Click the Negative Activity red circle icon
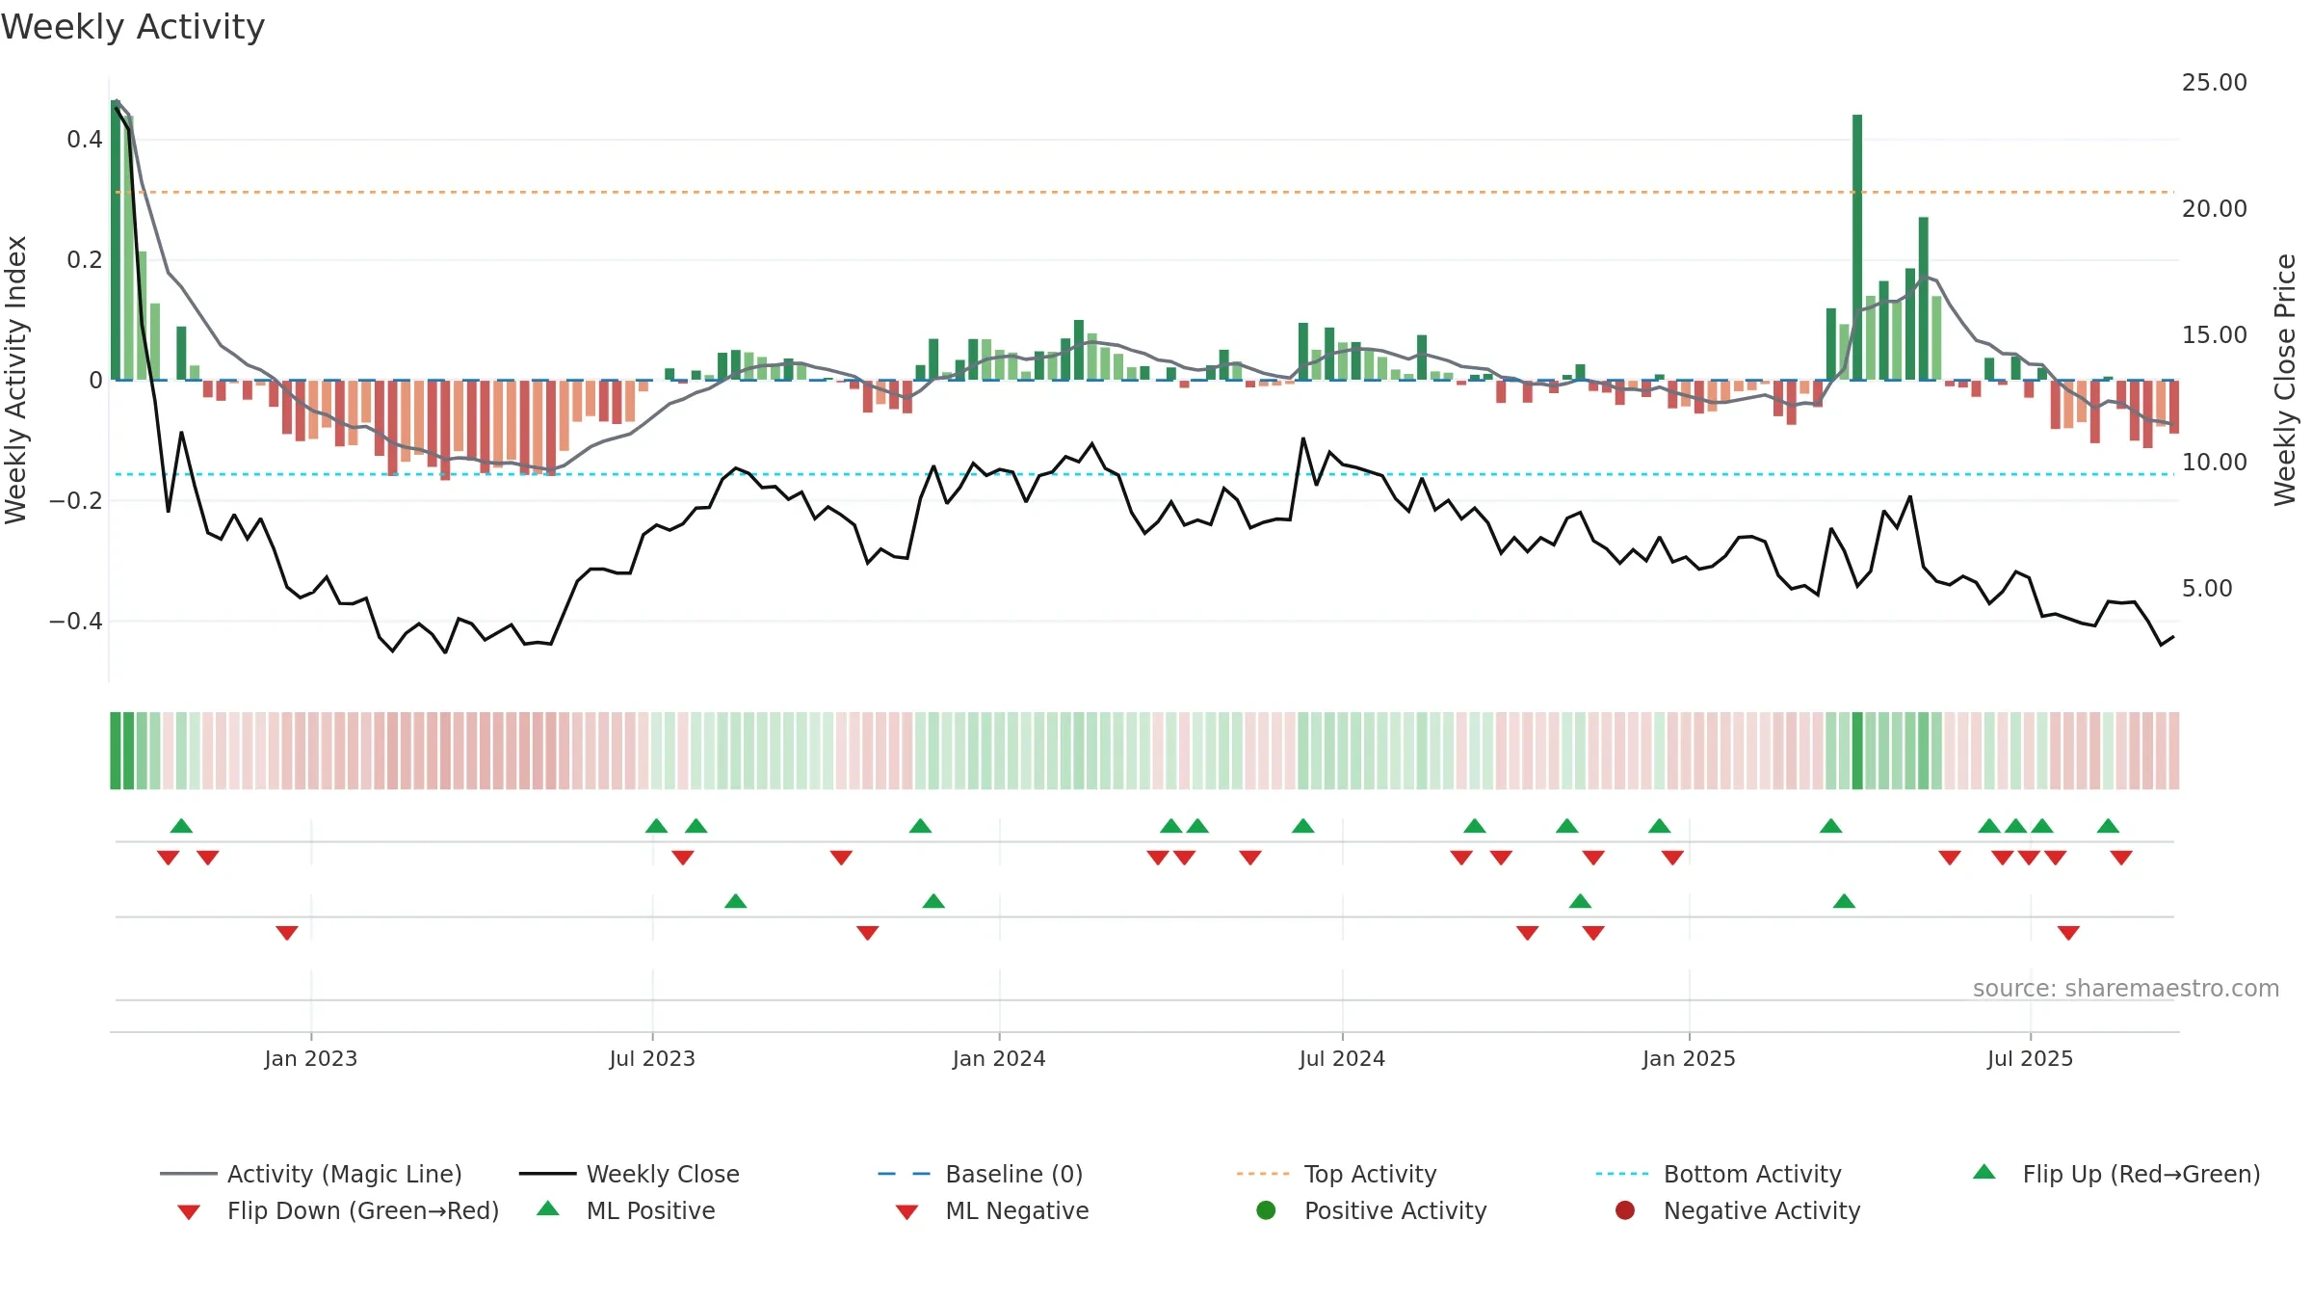Screen dimensions: 2312x1301 [x=1624, y=1210]
